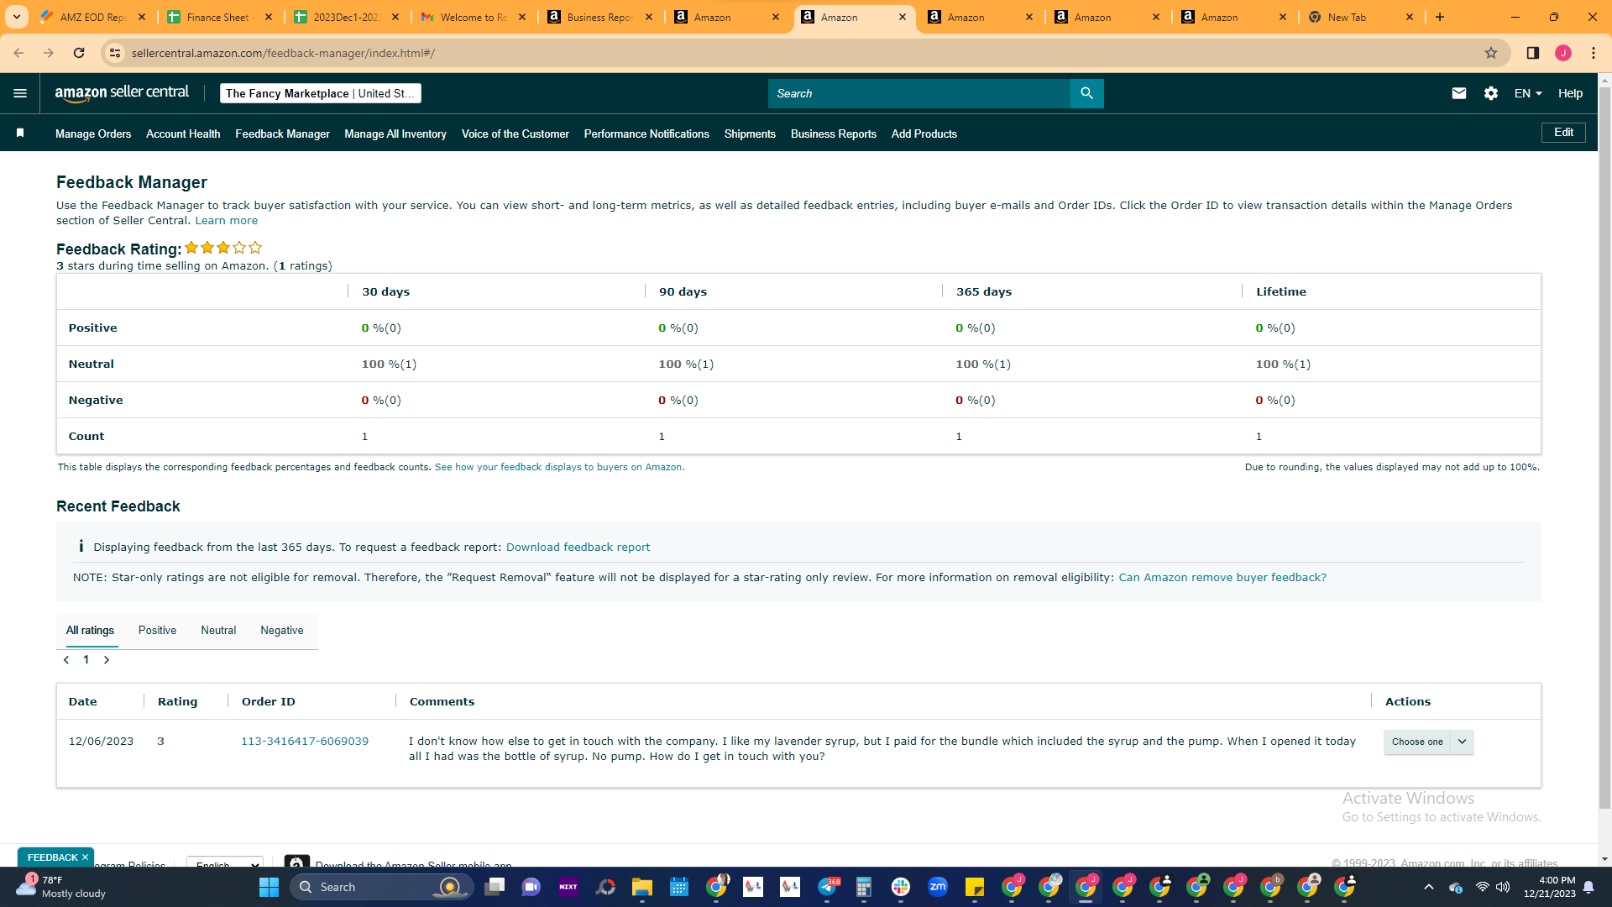Image resolution: width=1612 pixels, height=907 pixels.
Task: Open Manage All Inventory menu item
Action: click(395, 134)
